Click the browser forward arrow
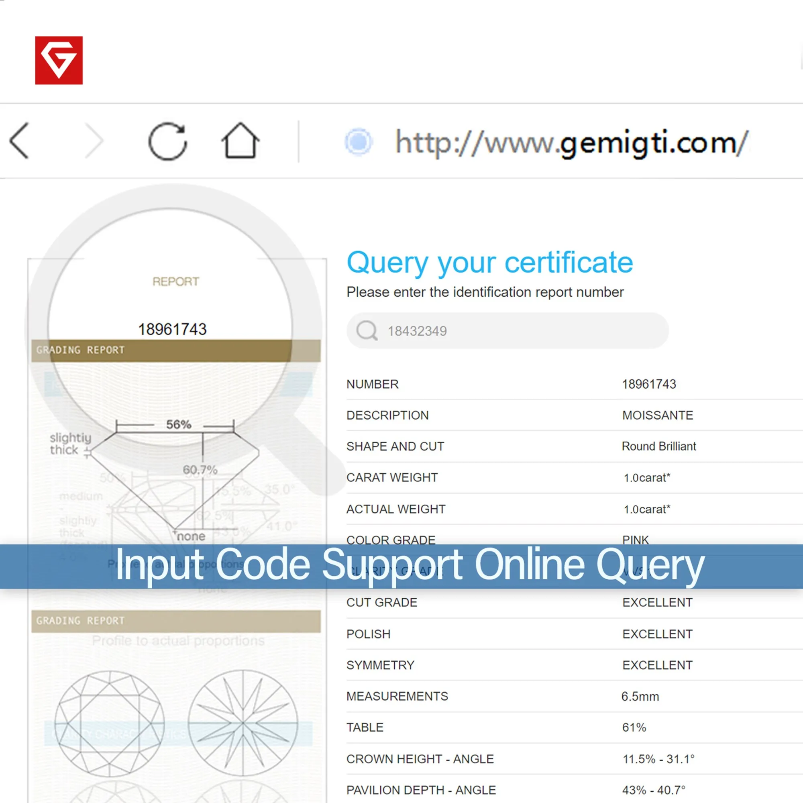Viewport: 803px width, 803px height. point(94,141)
